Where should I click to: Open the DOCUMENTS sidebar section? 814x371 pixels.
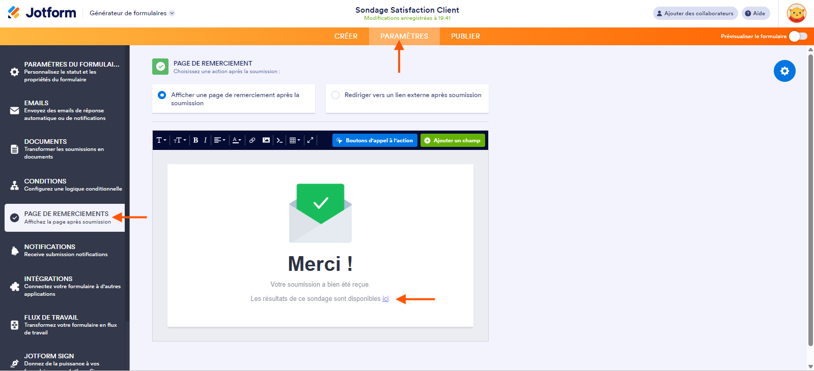(x=65, y=149)
